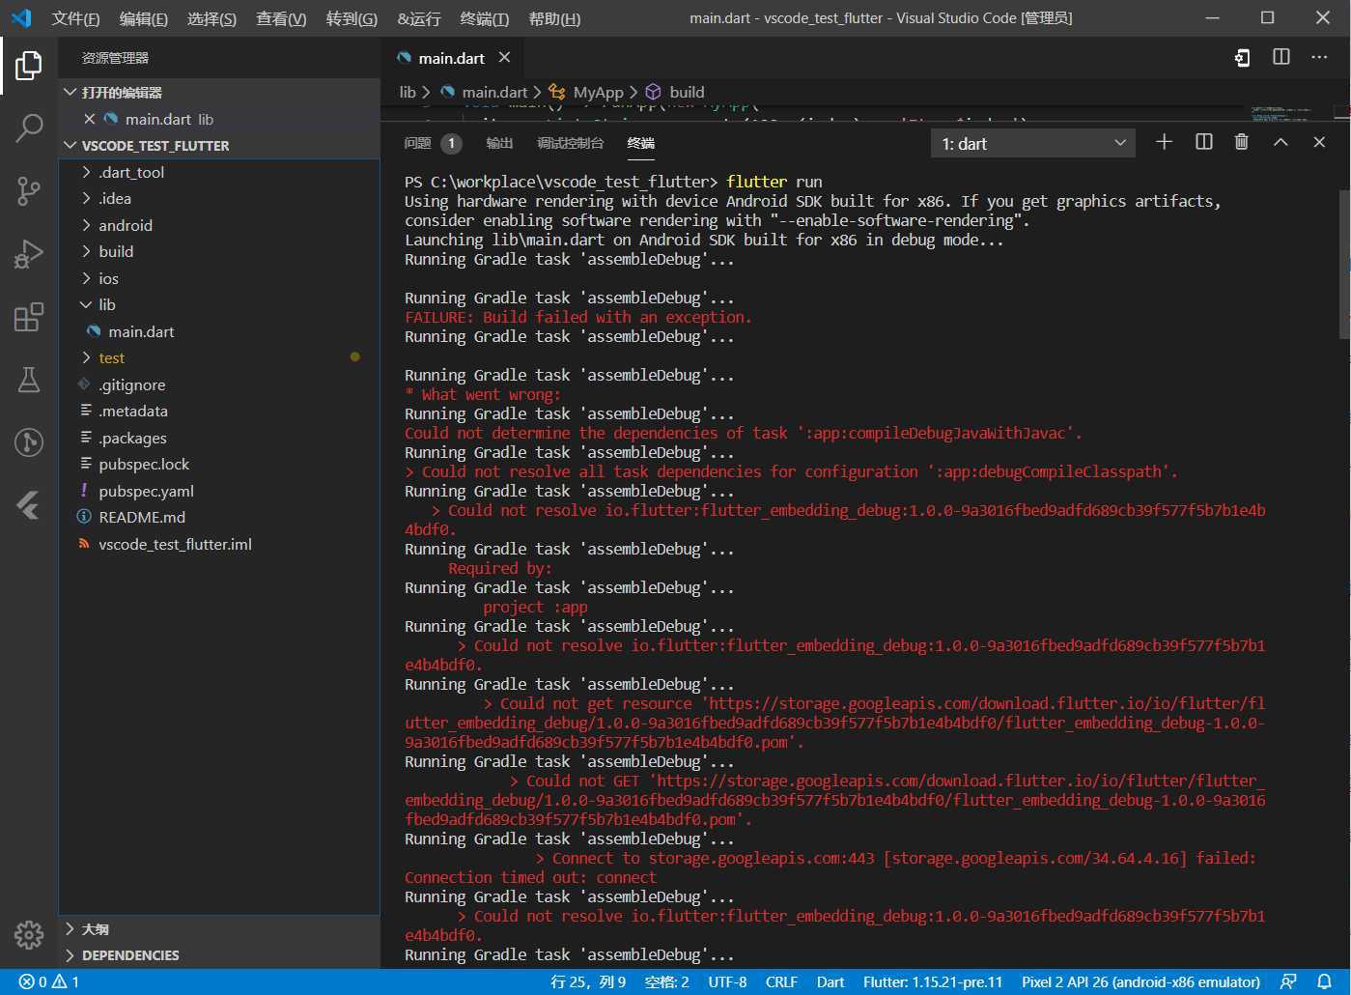Viewport: 1351px width, 995px height.
Task: Open the Manage gear settings icon
Action: pos(29,934)
